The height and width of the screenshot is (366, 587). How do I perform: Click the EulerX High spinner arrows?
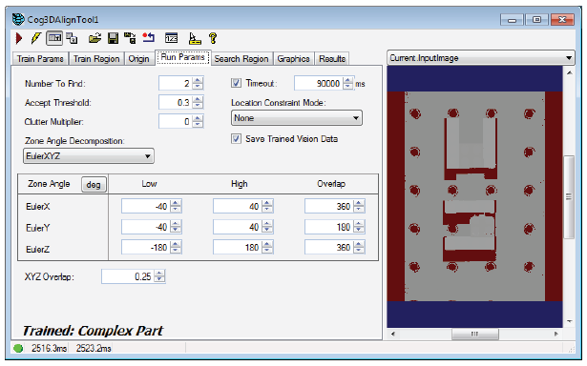(x=267, y=207)
